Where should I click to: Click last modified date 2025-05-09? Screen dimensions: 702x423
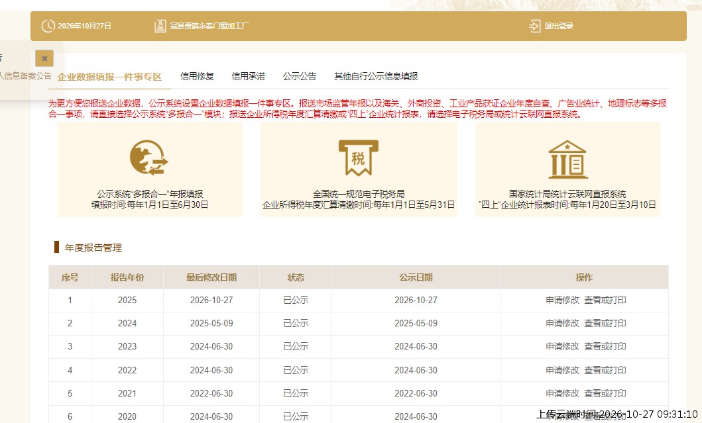pos(211,323)
